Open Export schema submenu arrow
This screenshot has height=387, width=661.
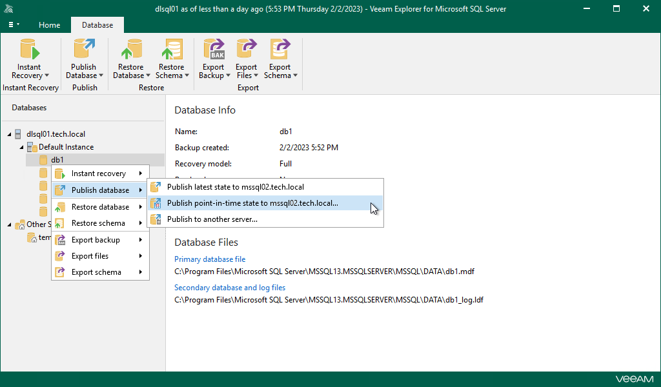tap(141, 272)
